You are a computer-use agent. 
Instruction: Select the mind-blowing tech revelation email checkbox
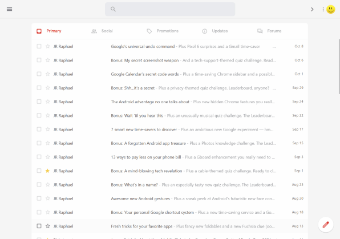tap(39, 171)
